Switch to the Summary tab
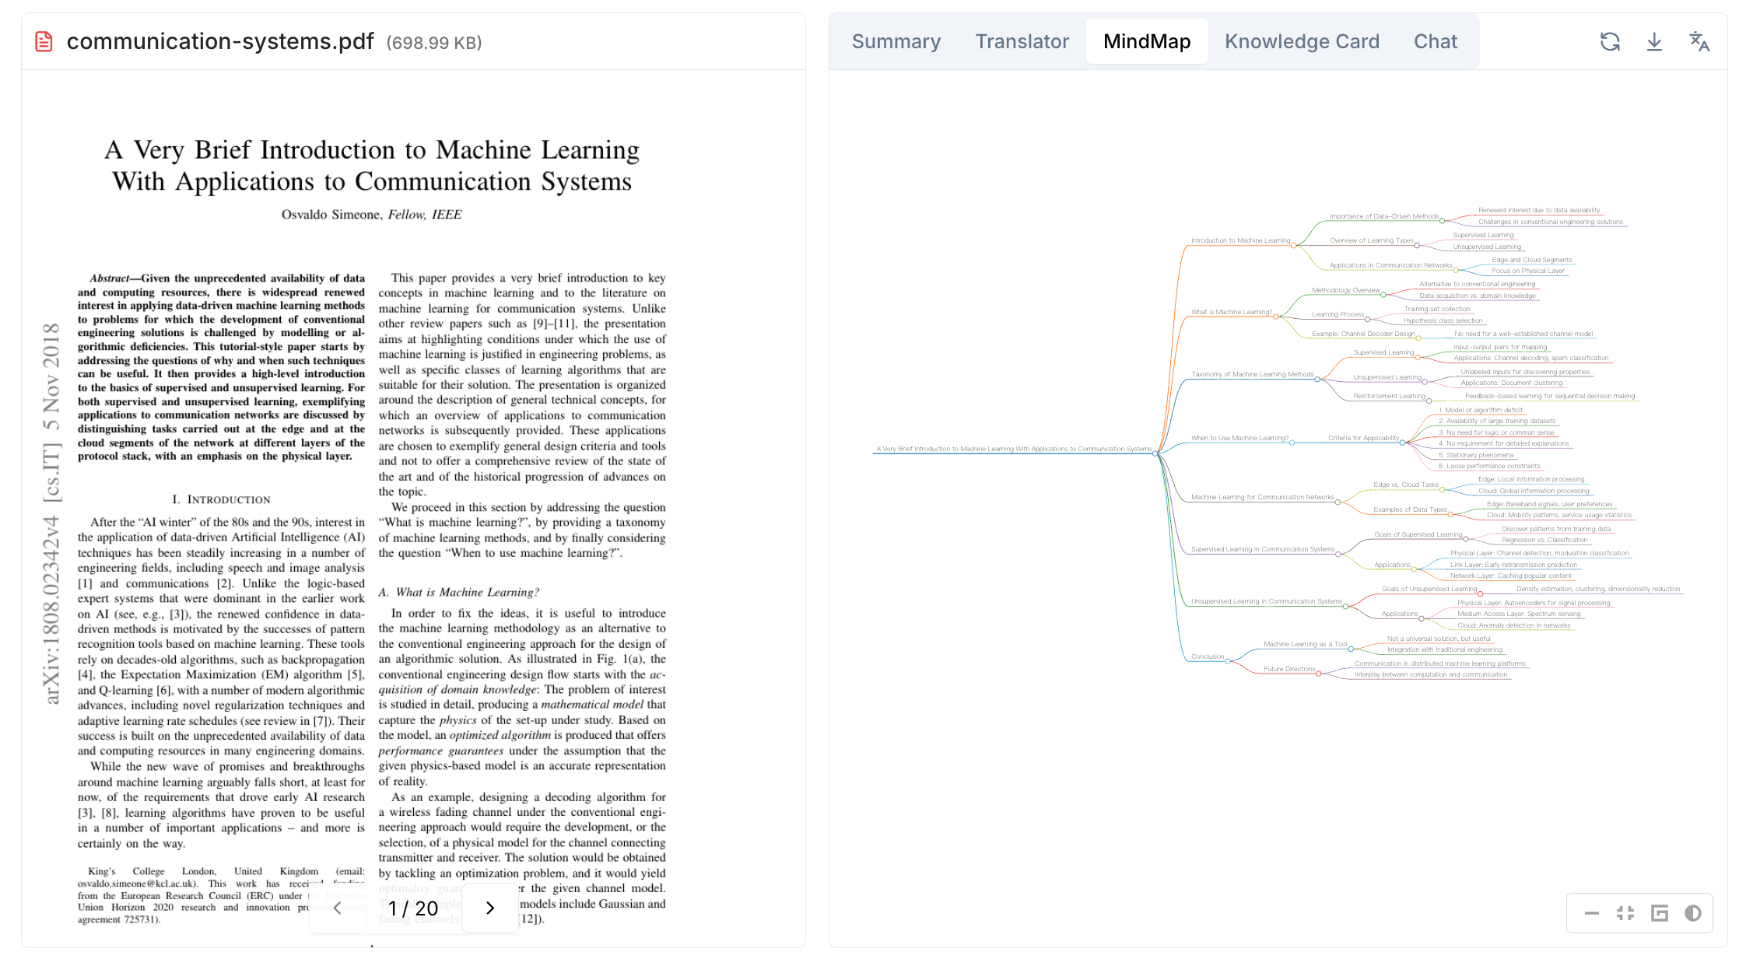 (x=896, y=42)
